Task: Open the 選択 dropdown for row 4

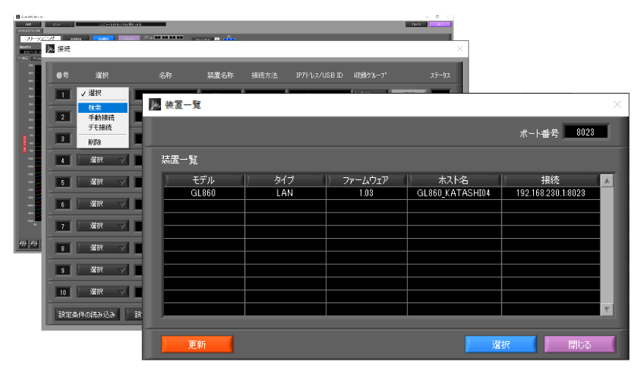Action: 102,160
